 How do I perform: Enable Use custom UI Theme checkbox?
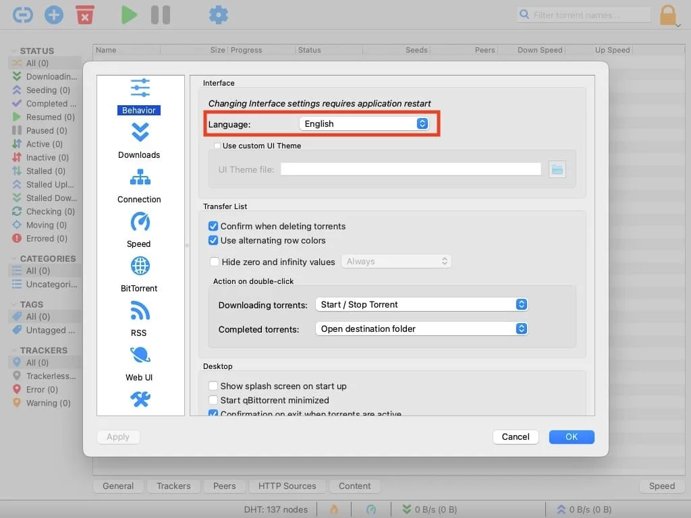pos(217,146)
